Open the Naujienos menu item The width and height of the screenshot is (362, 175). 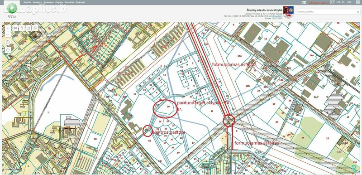click(x=37, y=2)
